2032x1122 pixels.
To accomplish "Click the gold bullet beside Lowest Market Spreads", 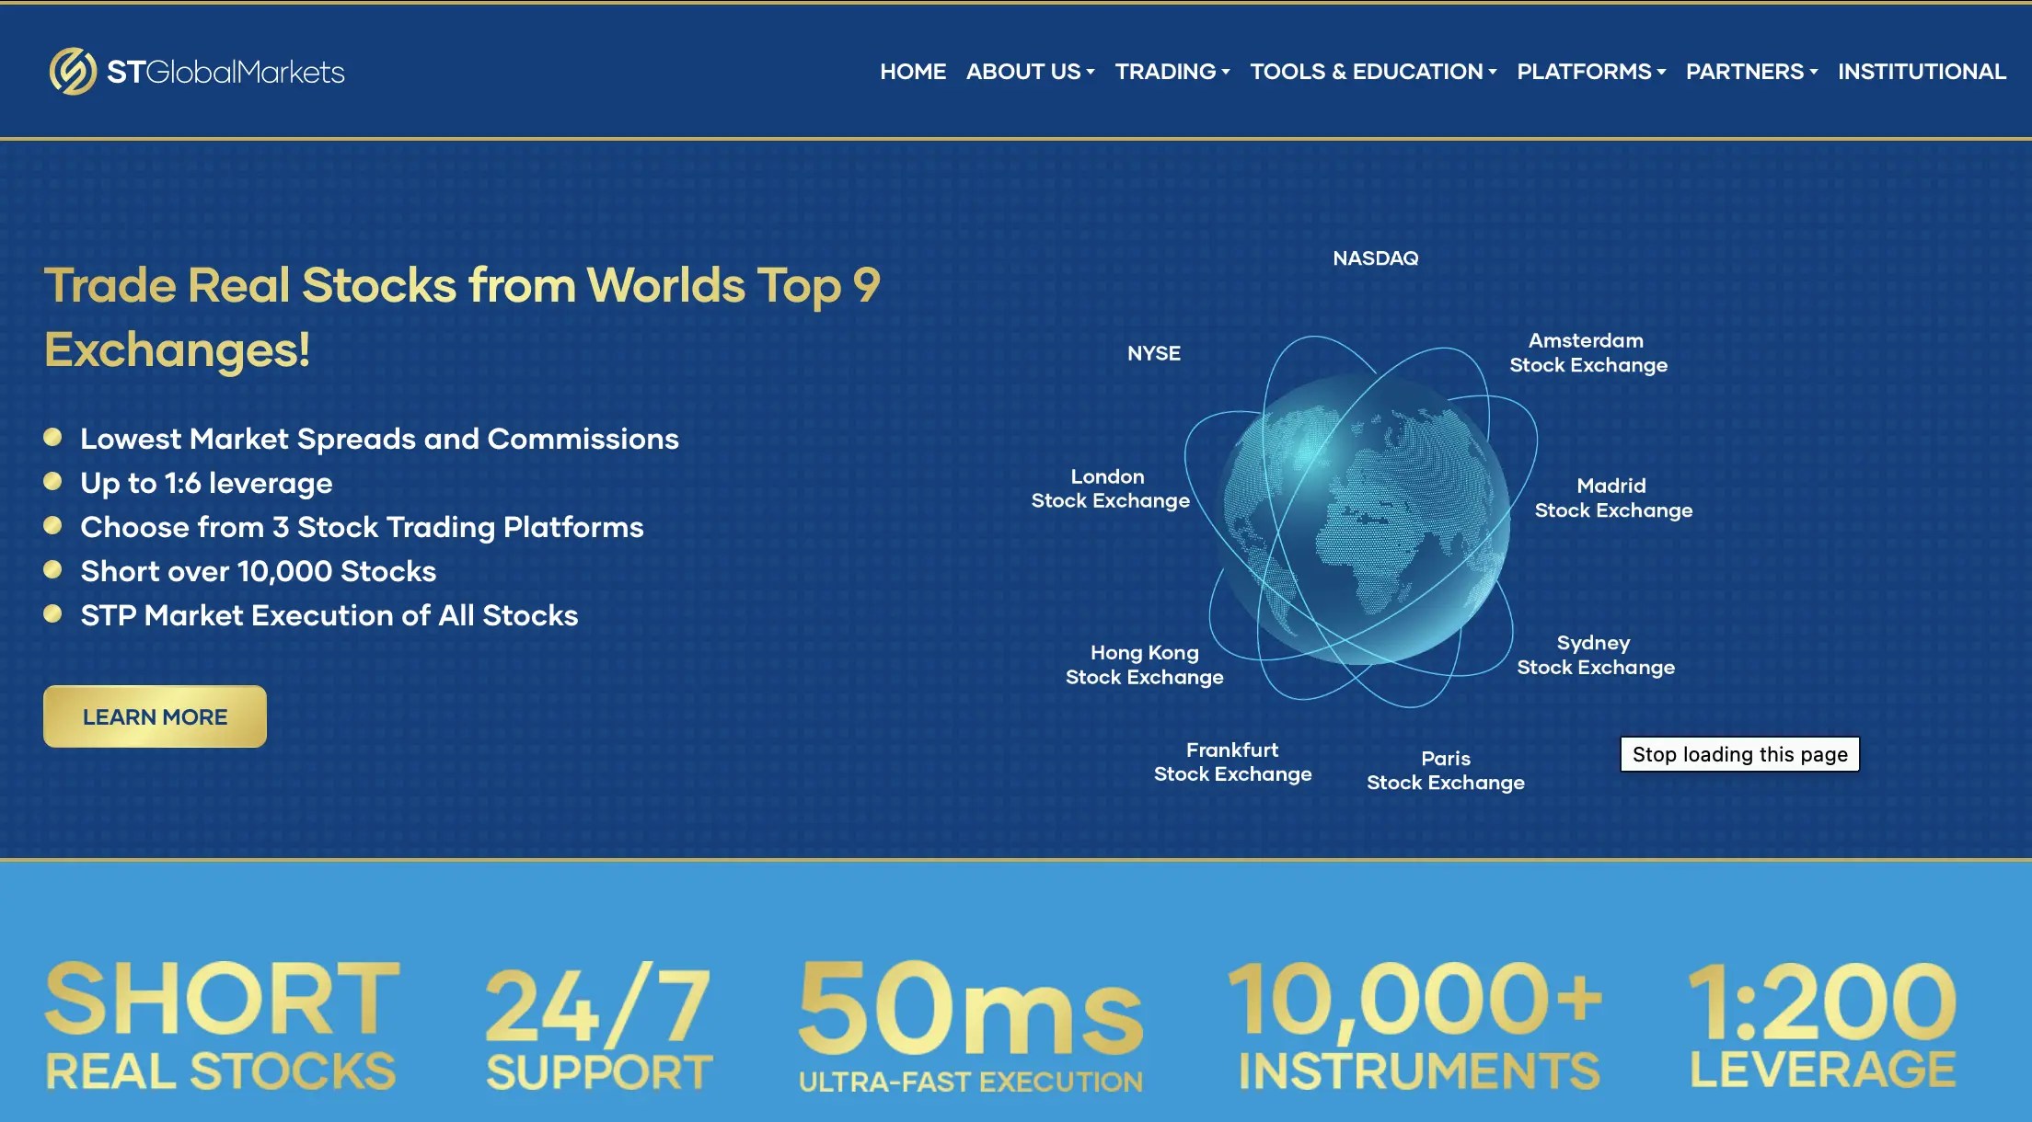I will 52,439.
